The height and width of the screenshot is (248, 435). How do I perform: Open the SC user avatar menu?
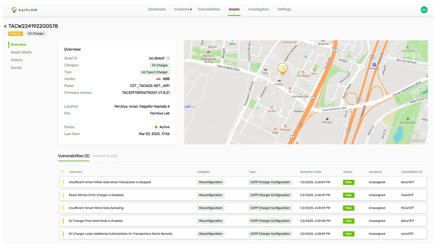pos(424,10)
